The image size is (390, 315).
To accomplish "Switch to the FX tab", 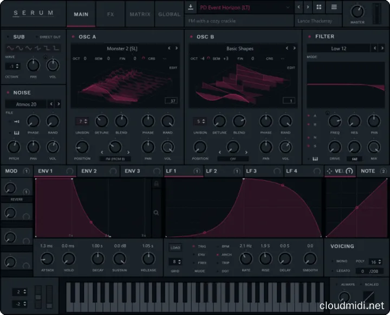I will click(110, 14).
